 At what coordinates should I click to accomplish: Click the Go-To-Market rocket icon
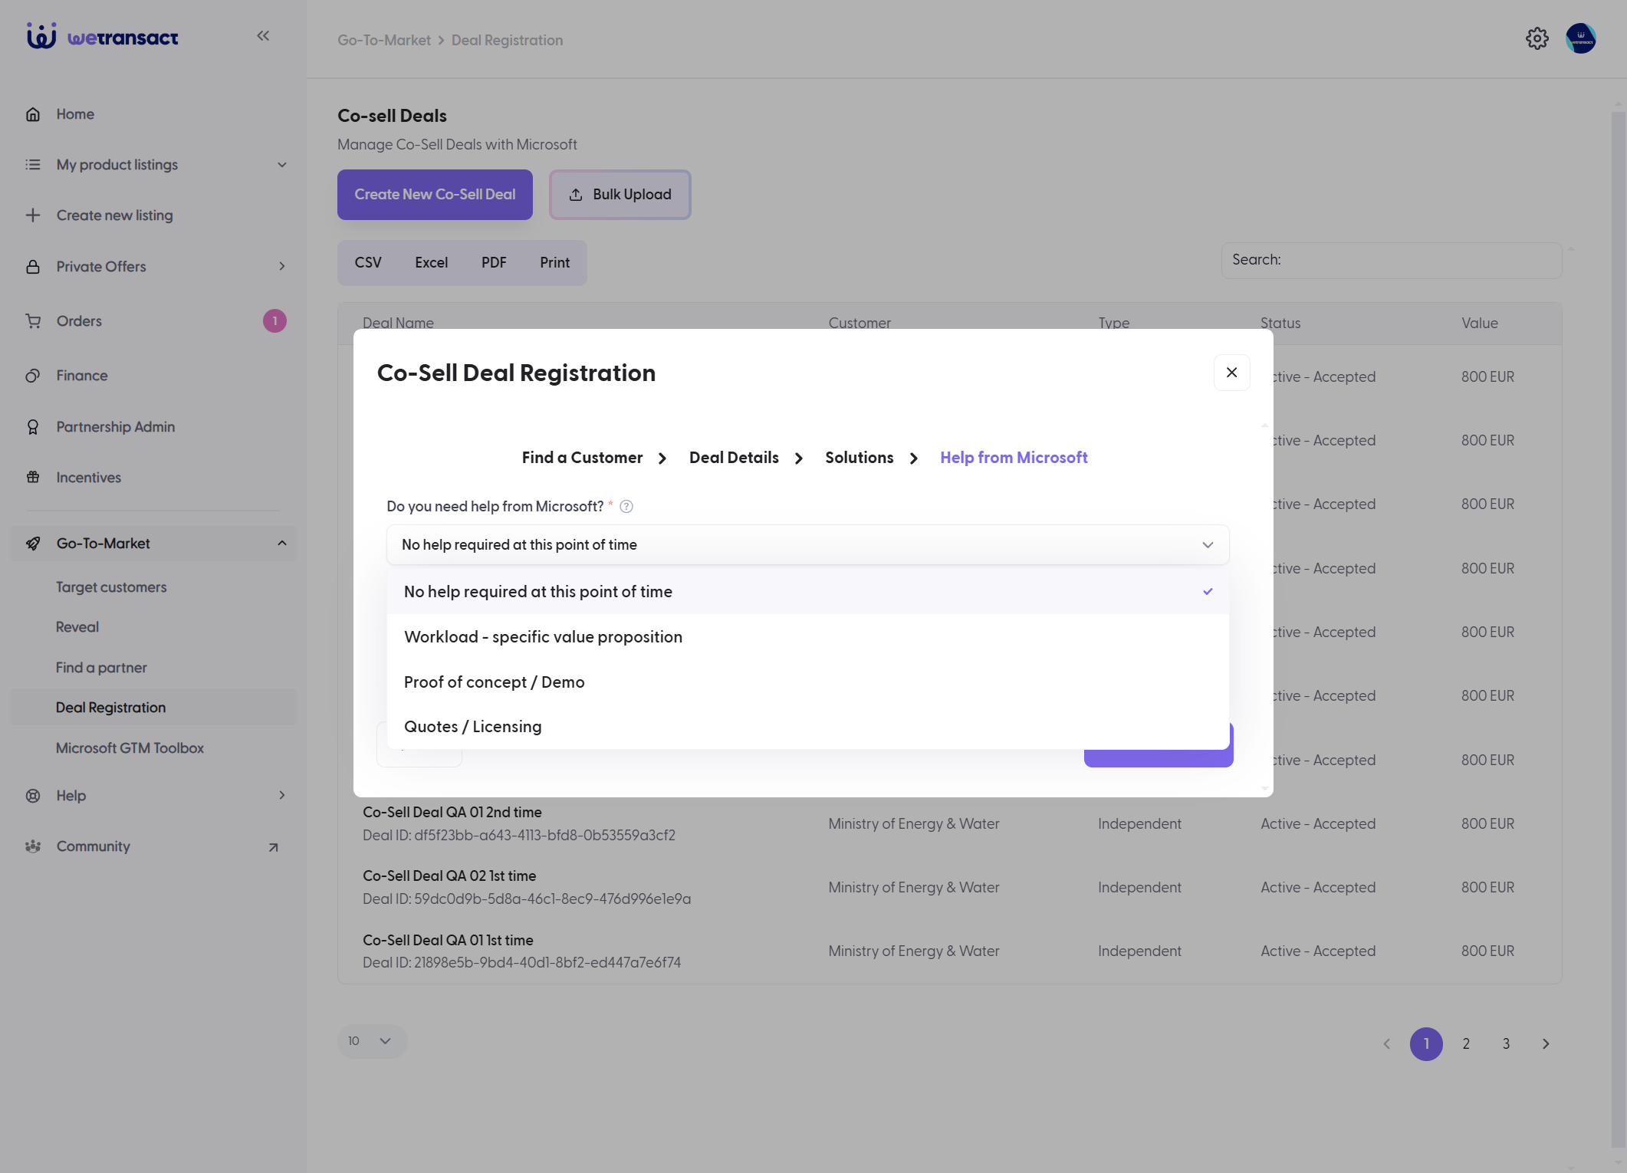click(x=33, y=544)
